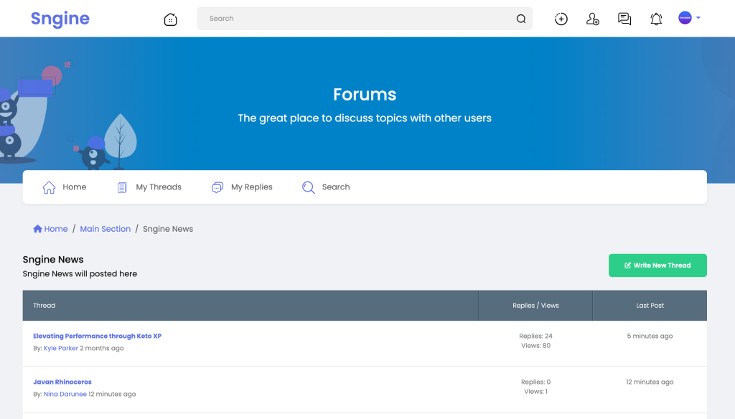
Task: Open the home icon in top bar
Action: 171,19
